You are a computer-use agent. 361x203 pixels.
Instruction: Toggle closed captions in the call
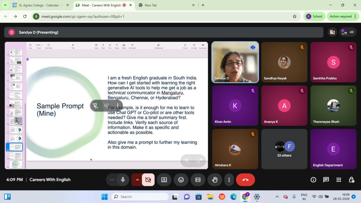pyautogui.click(x=198, y=180)
